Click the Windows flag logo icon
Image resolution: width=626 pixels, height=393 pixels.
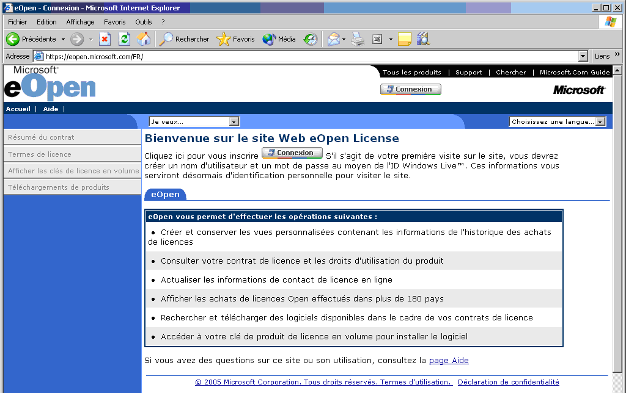tap(611, 22)
